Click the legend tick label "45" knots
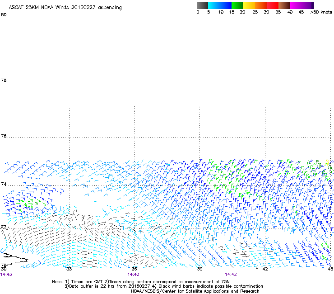334x294 pixels. [x=301, y=12]
